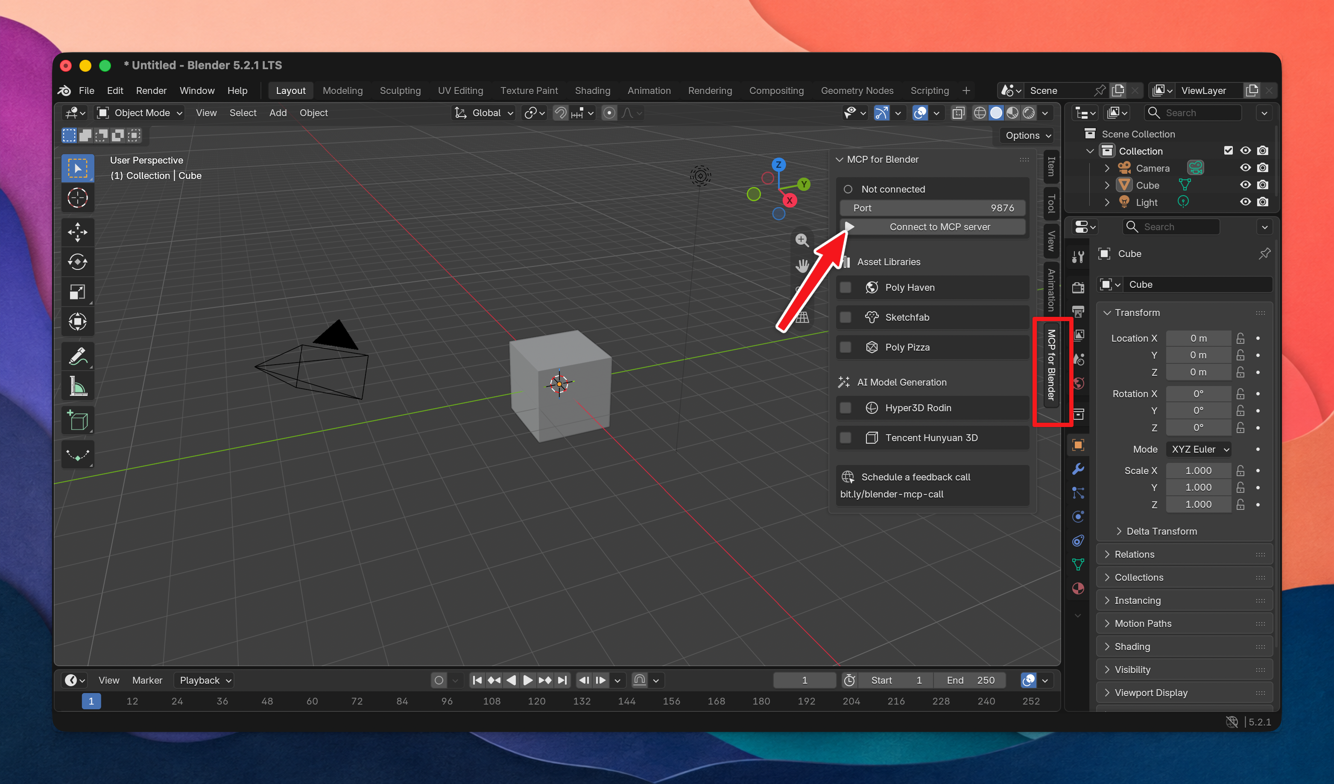1334x784 pixels.
Task: Select the Add Cube tool
Action: click(x=78, y=421)
